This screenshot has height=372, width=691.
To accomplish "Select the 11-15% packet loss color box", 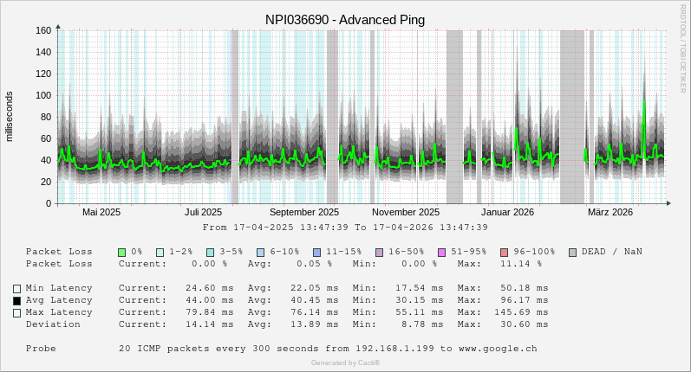I will [x=316, y=252].
